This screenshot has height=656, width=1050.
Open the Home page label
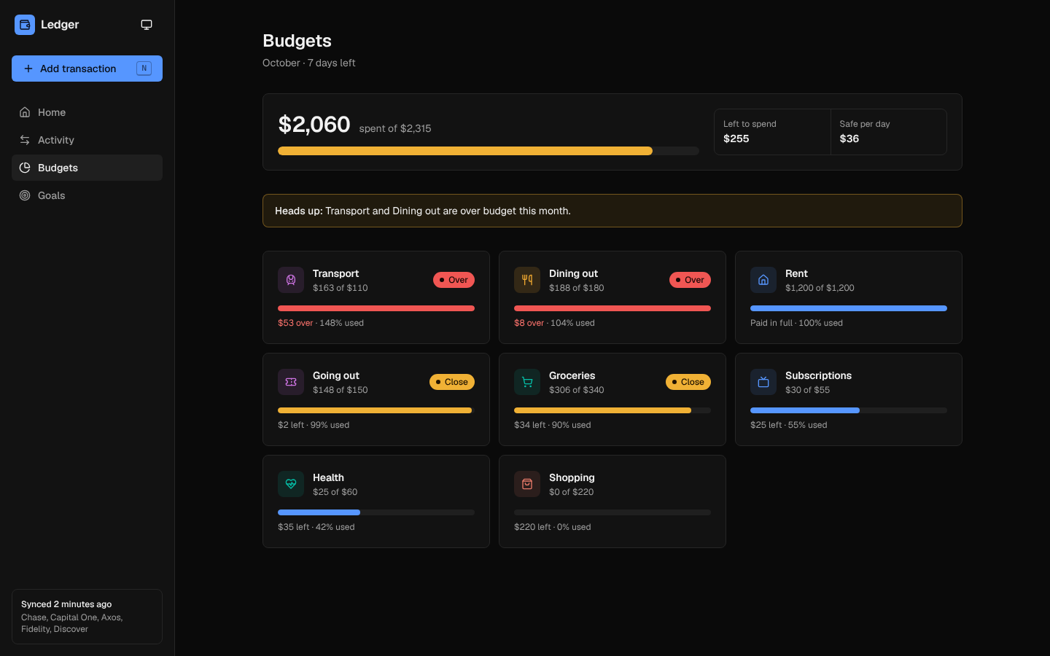click(52, 112)
